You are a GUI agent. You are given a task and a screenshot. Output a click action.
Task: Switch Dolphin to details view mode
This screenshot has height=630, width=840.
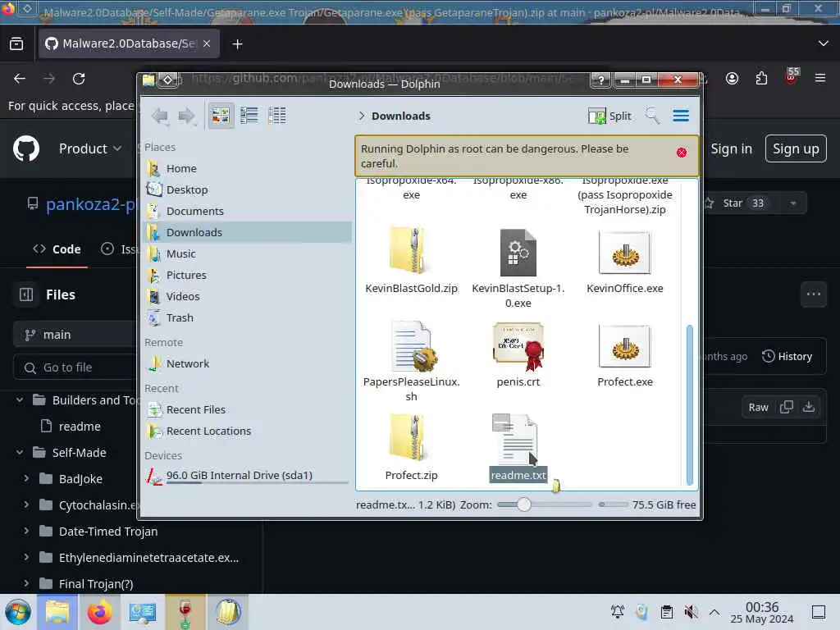pyautogui.click(x=277, y=115)
